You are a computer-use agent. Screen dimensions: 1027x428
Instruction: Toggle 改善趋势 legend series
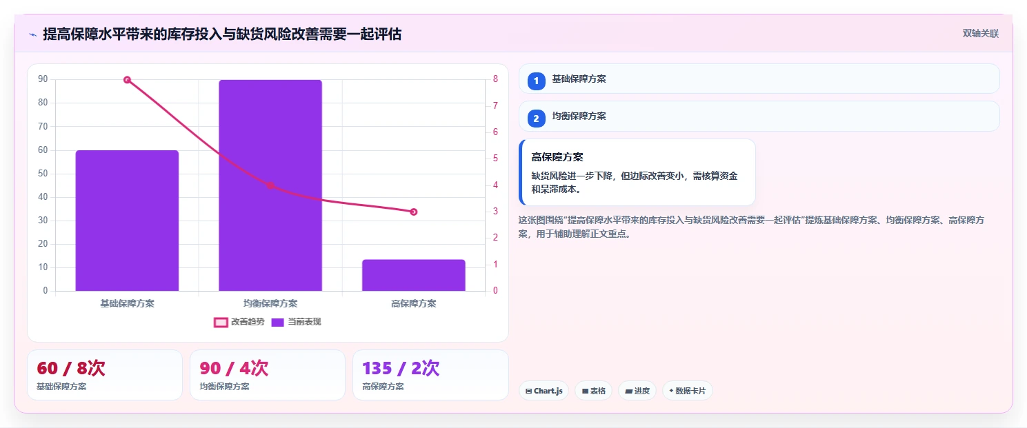tap(239, 322)
